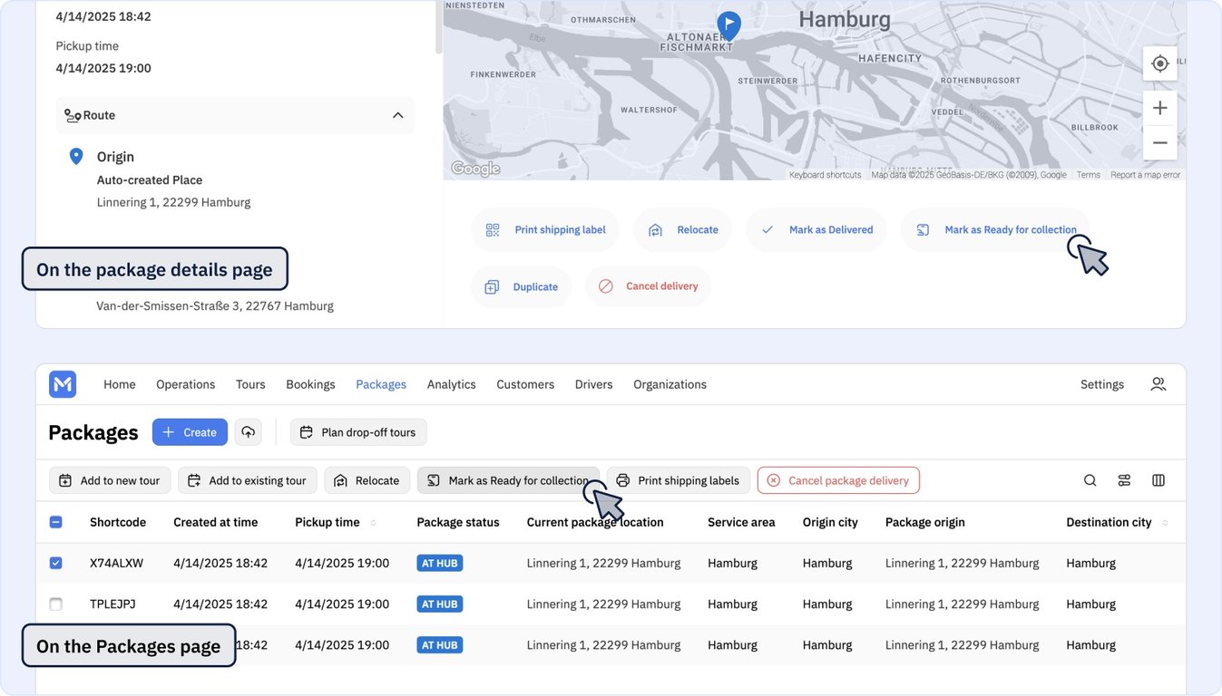The width and height of the screenshot is (1222, 696).
Task: Click the blue Create button
Action: click(x=190, y=432)
